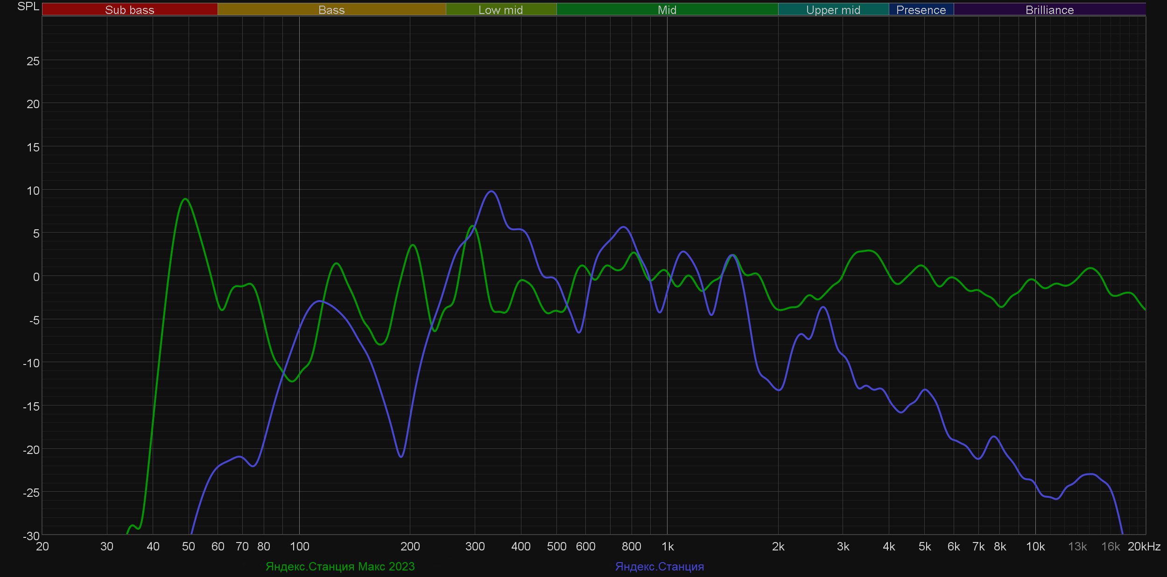Click the Upper mid band label
Viewport: 1167px width, 577px height.
point(833,10)
